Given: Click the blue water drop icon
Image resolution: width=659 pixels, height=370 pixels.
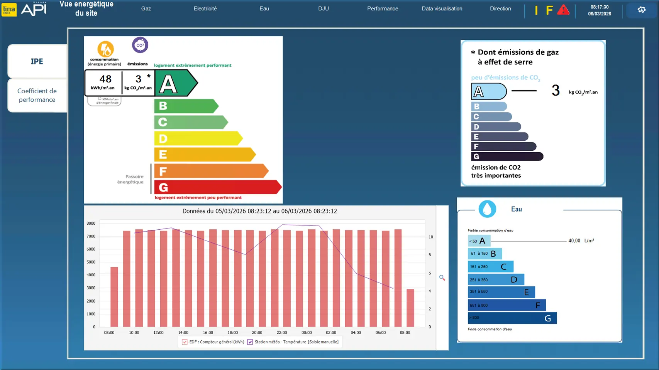Looking at the screenshot, I should pyautogui.click(x=487, y=209).
